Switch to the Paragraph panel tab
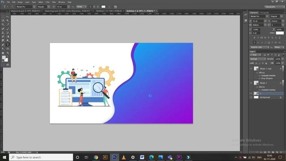Image resolution: width=286 pixels, height=161 pixels. pyautogui.click(x=265, y=13)
